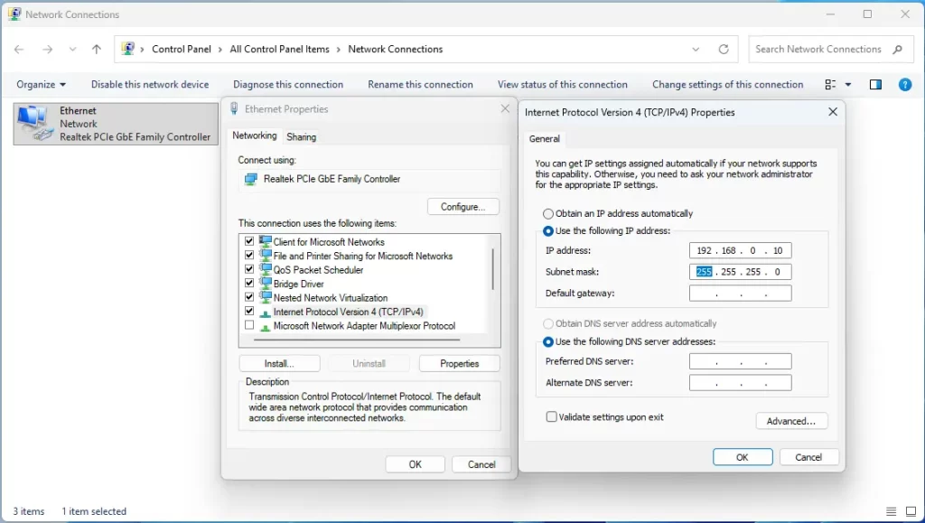Open the General tab in IPv4 Properties
Viewport: 925px width, 523px height.
point(544,139)
